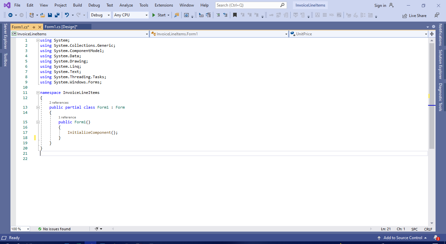The width and height of the screenshot is (446, 244).
Task: Open the Any CPU platform dropdown
Action: (x=131, y=15)
